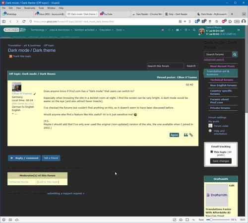Click the Search forums magnifier button
248x223 pixels.
235,54
